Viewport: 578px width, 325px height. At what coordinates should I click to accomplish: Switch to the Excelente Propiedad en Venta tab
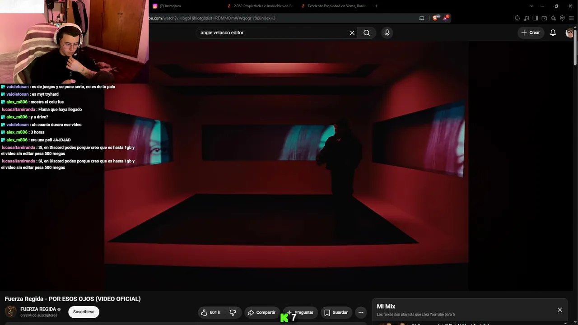pos(334,6)
